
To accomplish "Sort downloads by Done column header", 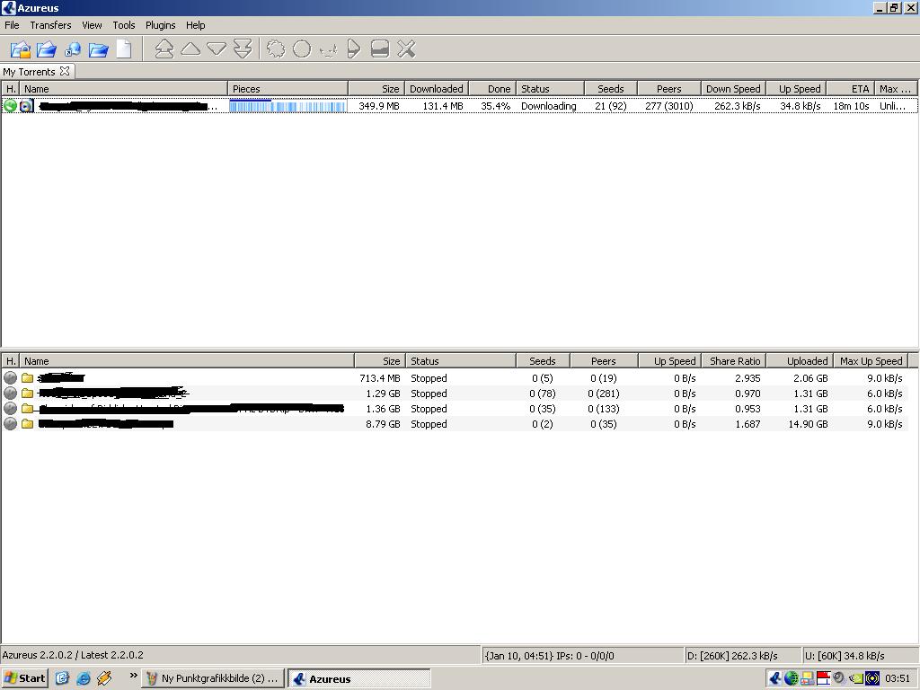I will (x=492, y=89).
